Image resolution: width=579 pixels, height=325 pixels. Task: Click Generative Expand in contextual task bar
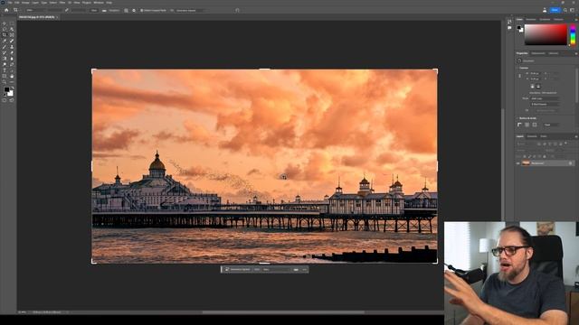tap(237, 270)
